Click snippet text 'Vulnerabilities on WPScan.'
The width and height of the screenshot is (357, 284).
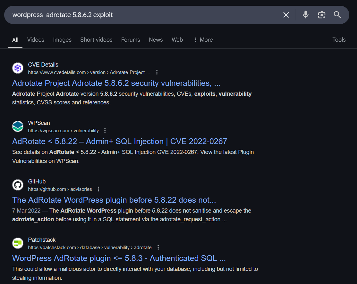pos(46,161)
